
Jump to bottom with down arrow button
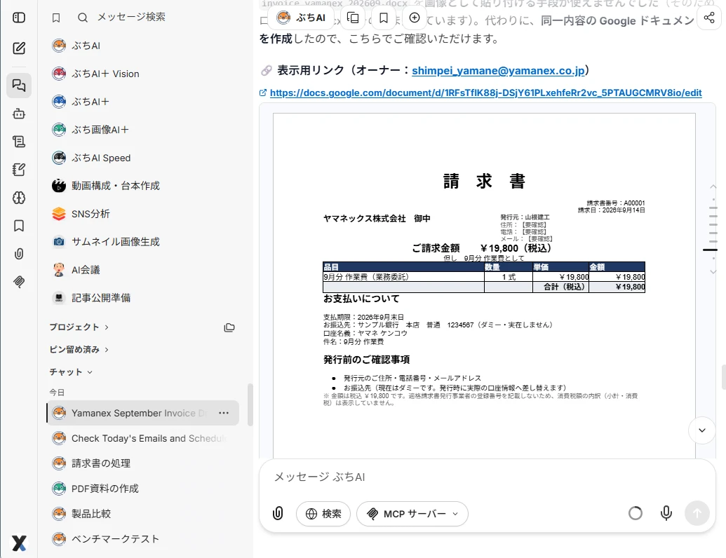point(702,430)
